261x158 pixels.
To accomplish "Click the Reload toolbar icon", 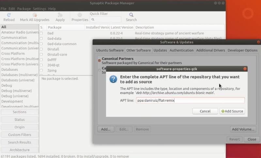I will click(9, 15).
